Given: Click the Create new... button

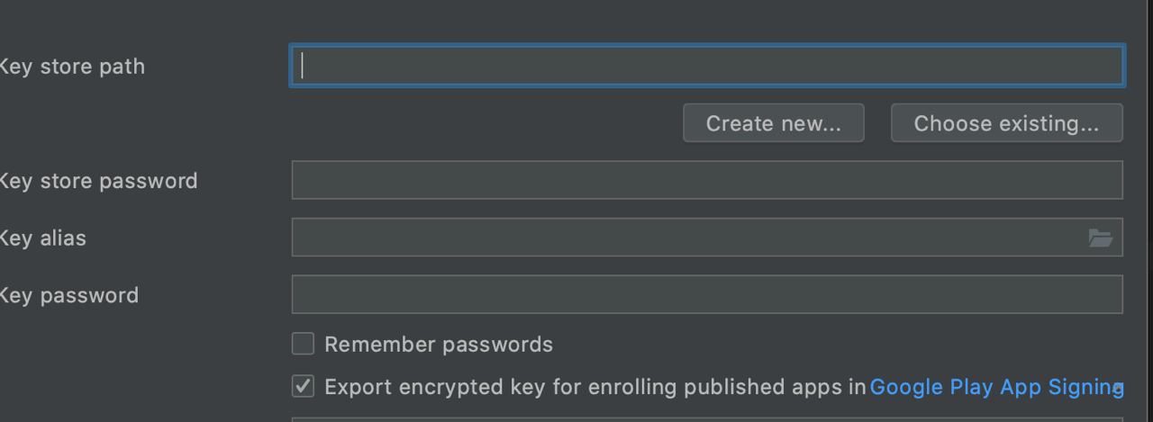Looking at the screenshot, I should (x=774, y=123).
